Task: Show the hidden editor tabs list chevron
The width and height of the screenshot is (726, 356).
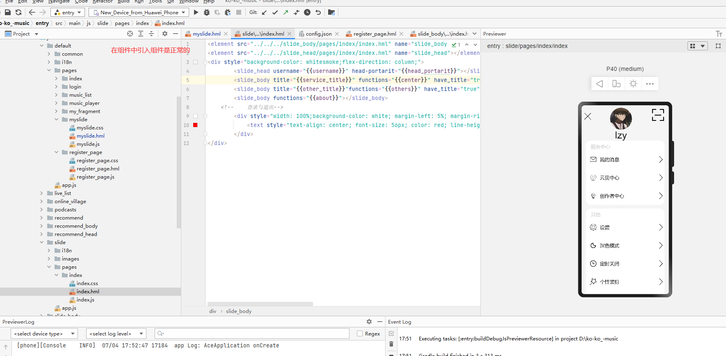Action: tap(475, 34)
